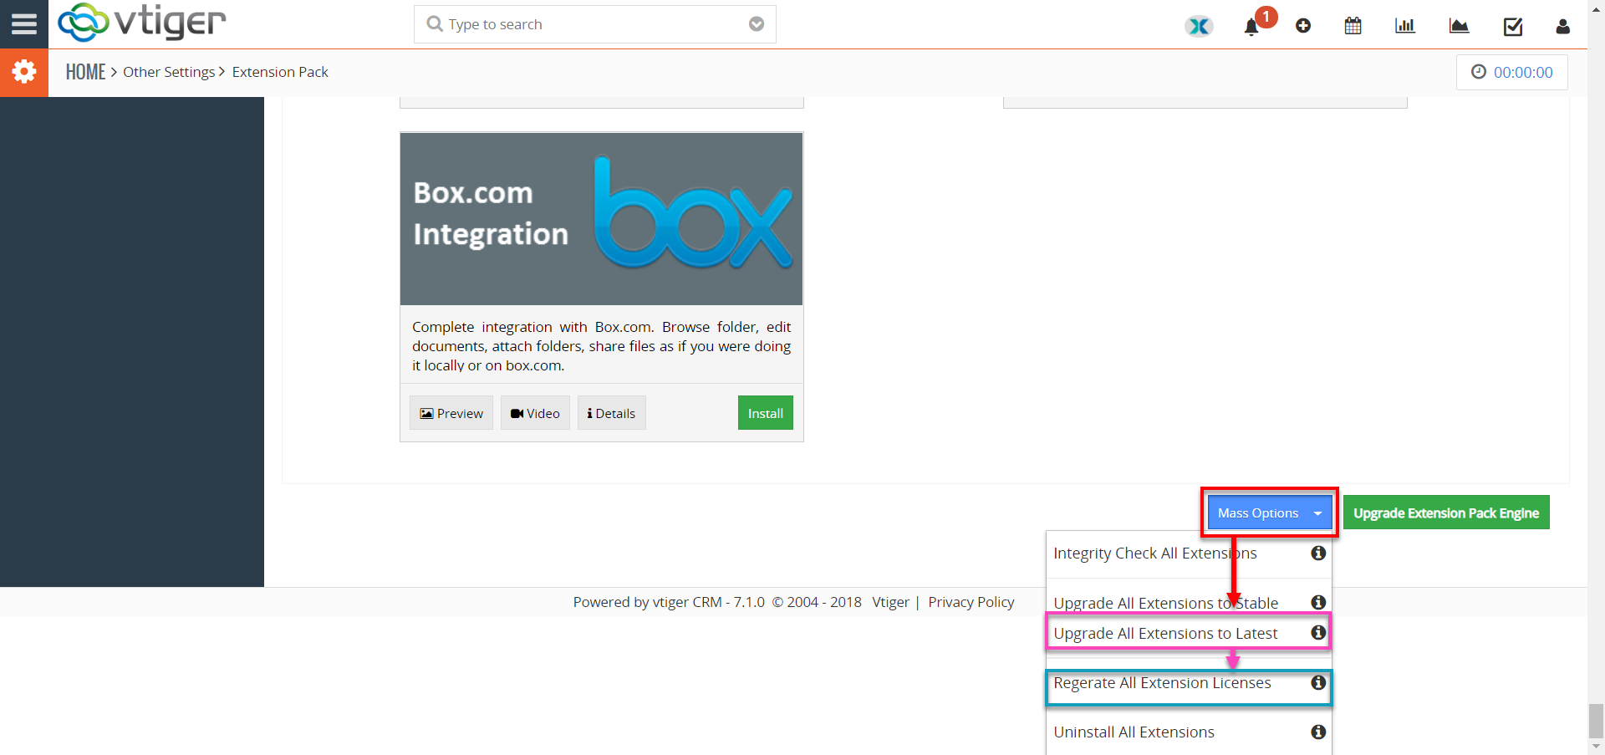
Task: Click the quick create plus icon
Action: 1303,26
